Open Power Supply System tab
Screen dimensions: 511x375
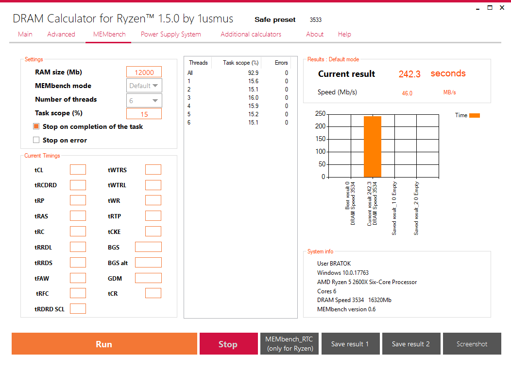(171, 34)
